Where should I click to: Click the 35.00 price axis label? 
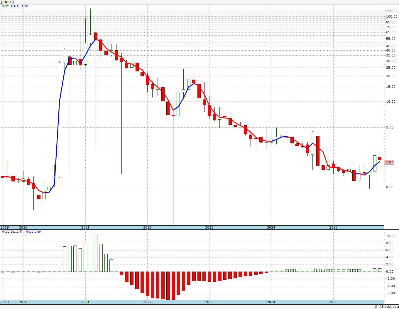(390, 55)
